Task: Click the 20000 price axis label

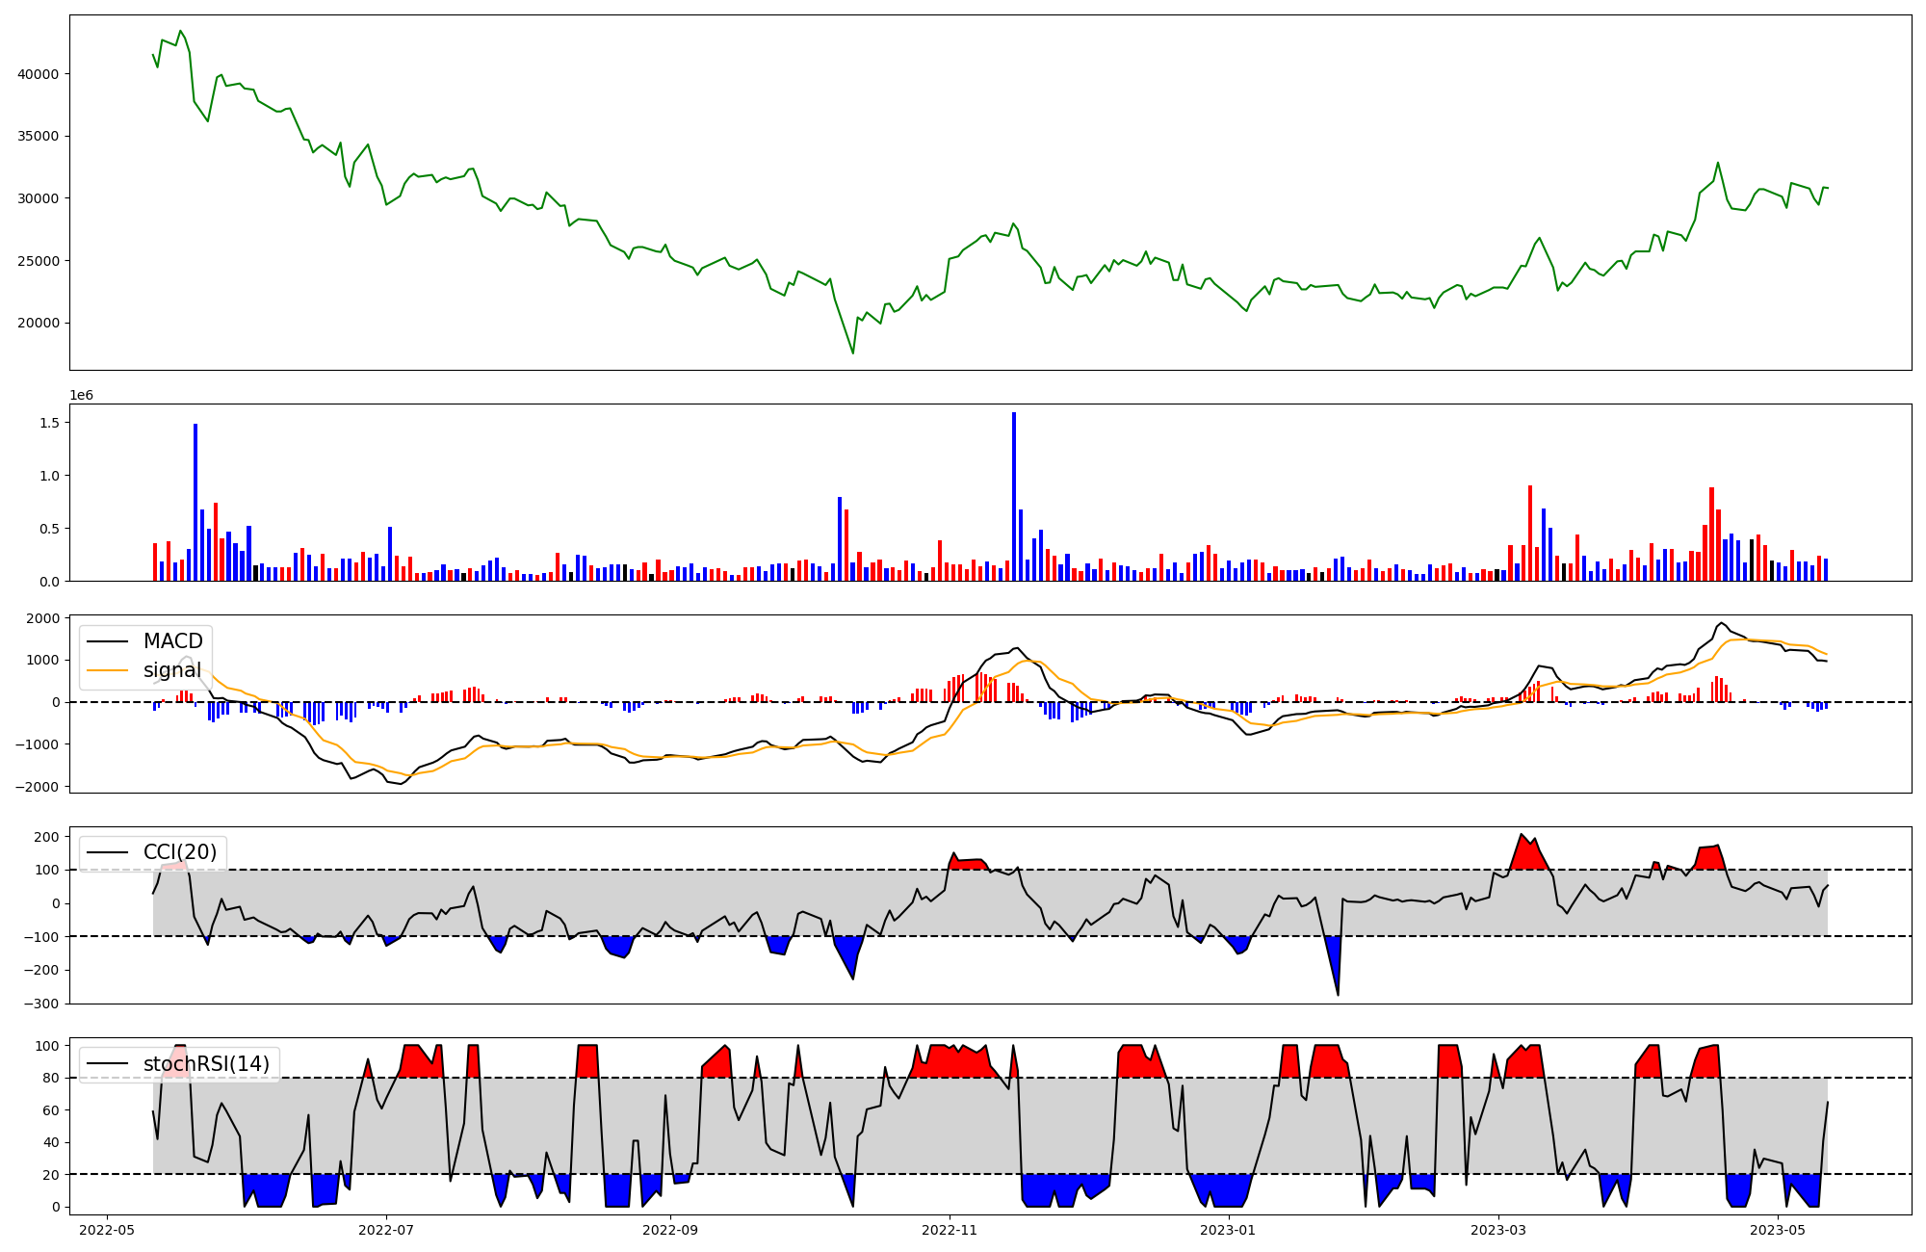Action: 39,324
